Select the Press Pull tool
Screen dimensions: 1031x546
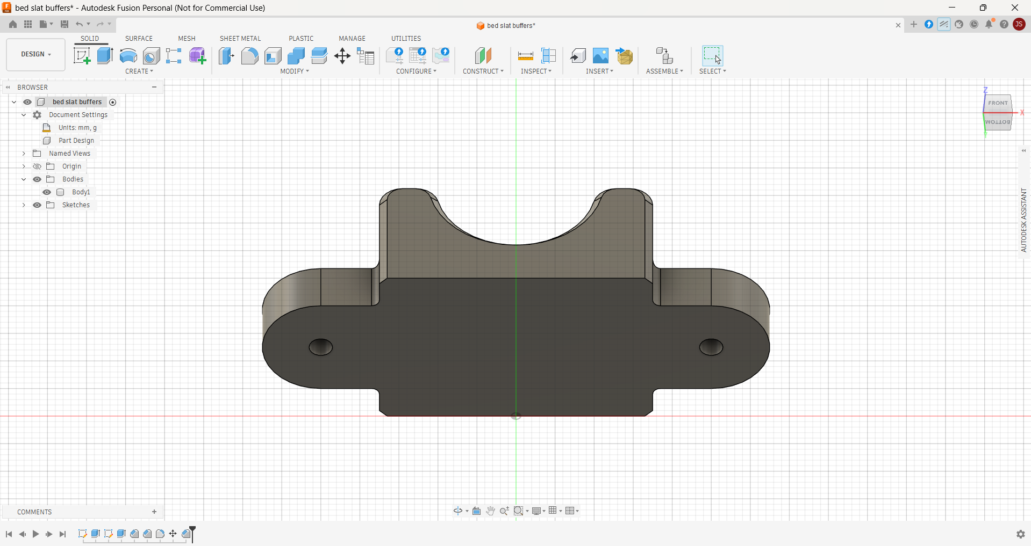pyautogui.click(x=226, y=56)
